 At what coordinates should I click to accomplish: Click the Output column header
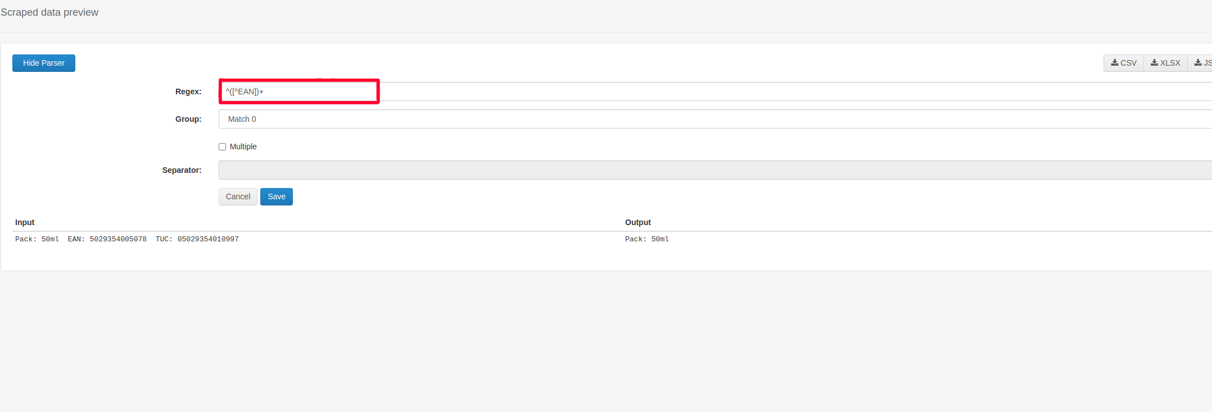(637, 222)
